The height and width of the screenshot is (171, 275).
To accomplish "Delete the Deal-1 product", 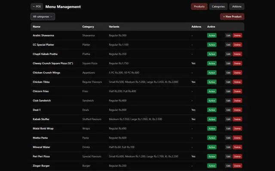I will pyautogui.click(x=237, y=110).
